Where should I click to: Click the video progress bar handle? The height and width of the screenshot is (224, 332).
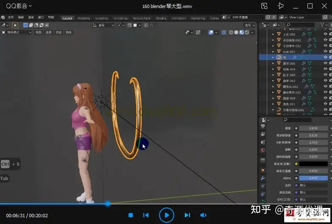tap(108, 204)
